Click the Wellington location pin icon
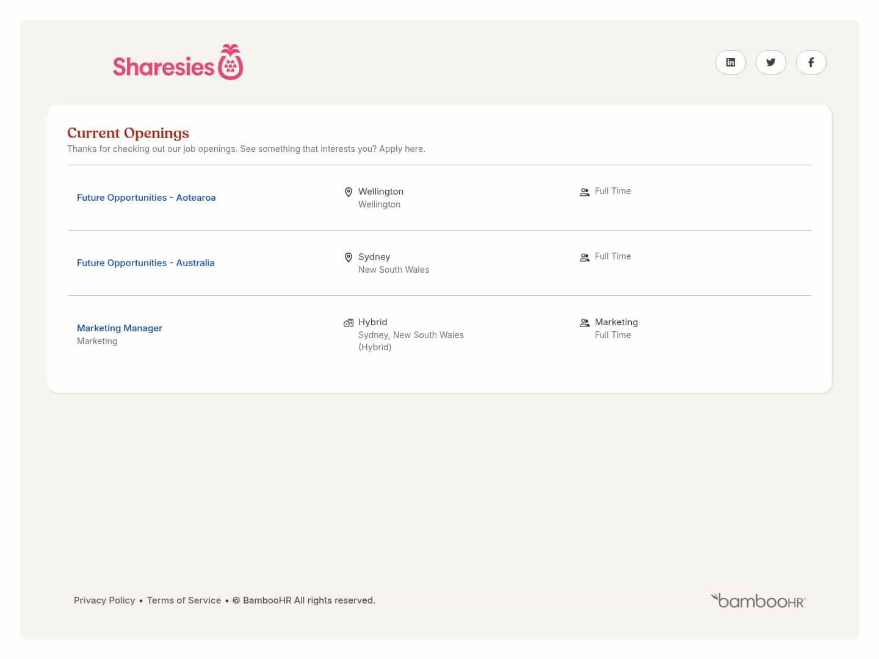The image size is (879, 659). (349, 192)
